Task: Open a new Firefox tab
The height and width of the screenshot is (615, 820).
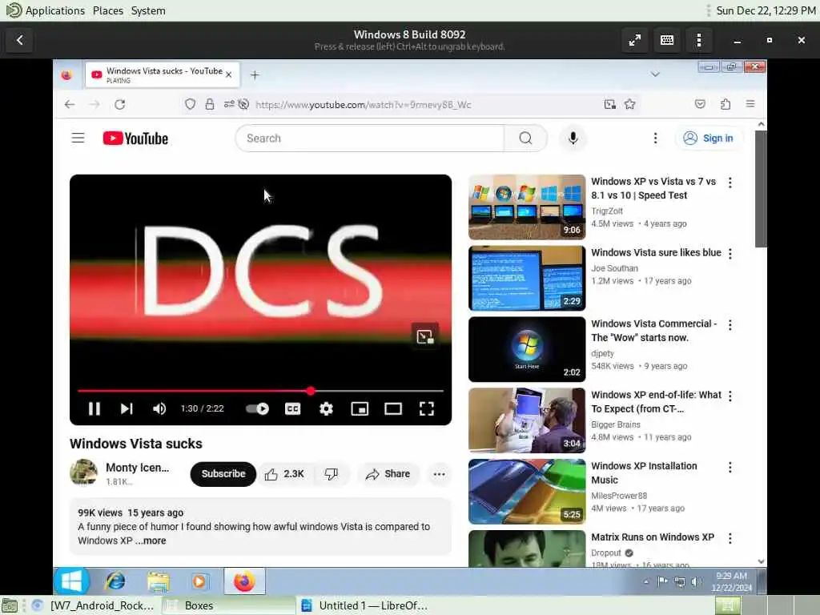Action: point(255,75)
